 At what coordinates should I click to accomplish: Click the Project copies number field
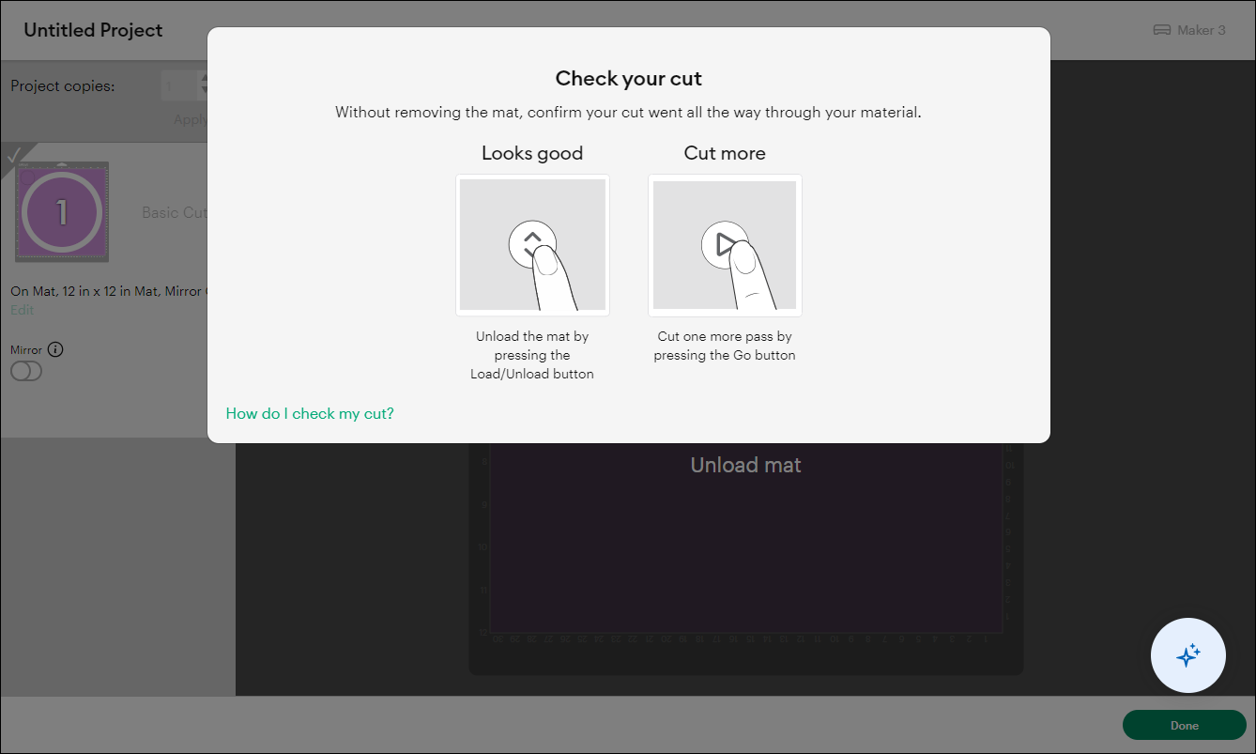pos(180,85)
